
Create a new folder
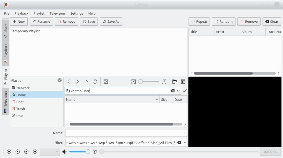click(174, 81)
